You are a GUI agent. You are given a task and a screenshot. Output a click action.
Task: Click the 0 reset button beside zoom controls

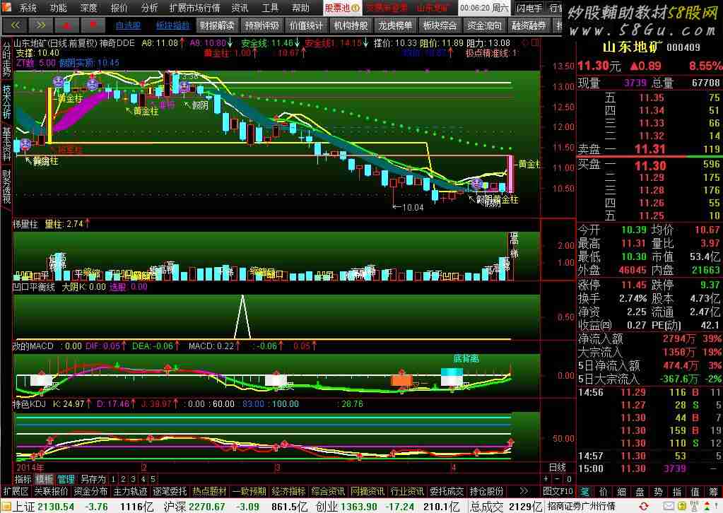(568, 479)
